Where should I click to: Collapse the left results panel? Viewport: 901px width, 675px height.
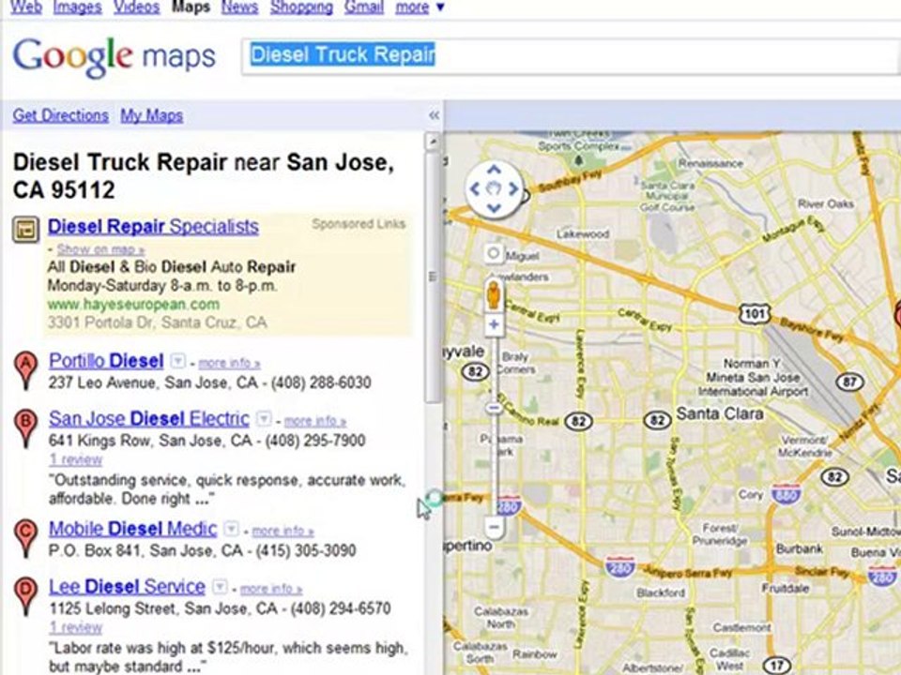pos(434,115)
